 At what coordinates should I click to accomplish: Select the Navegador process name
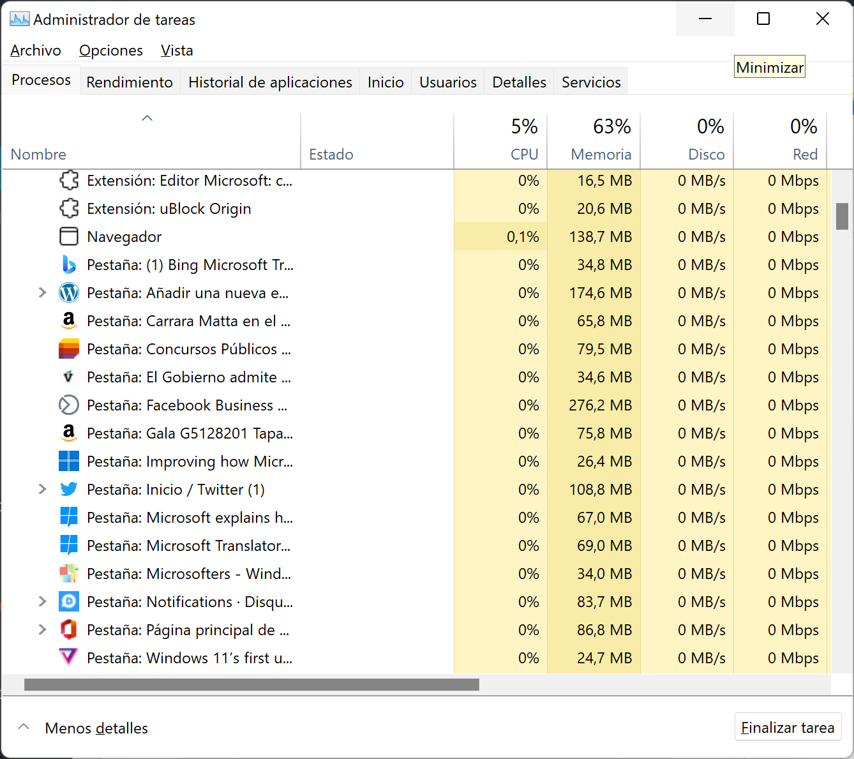(124, 237)
